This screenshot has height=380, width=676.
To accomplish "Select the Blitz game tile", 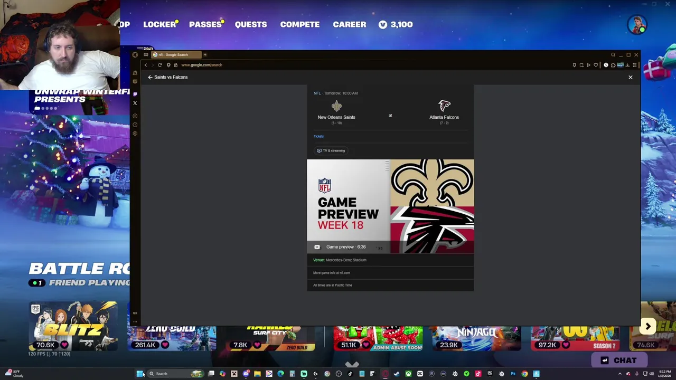I will (x=73, y=326).
